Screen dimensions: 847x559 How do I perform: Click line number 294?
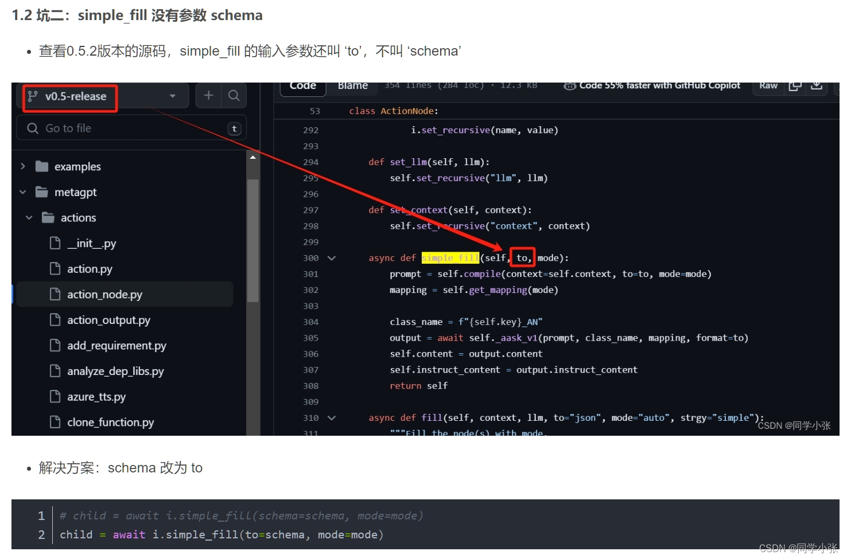click(x=310, y=162)
